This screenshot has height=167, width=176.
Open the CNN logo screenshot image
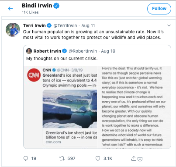tap(34, 75)
